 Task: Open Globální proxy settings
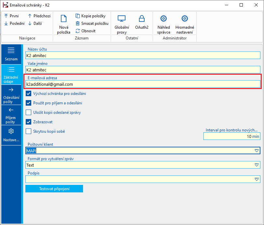point(121,19)
